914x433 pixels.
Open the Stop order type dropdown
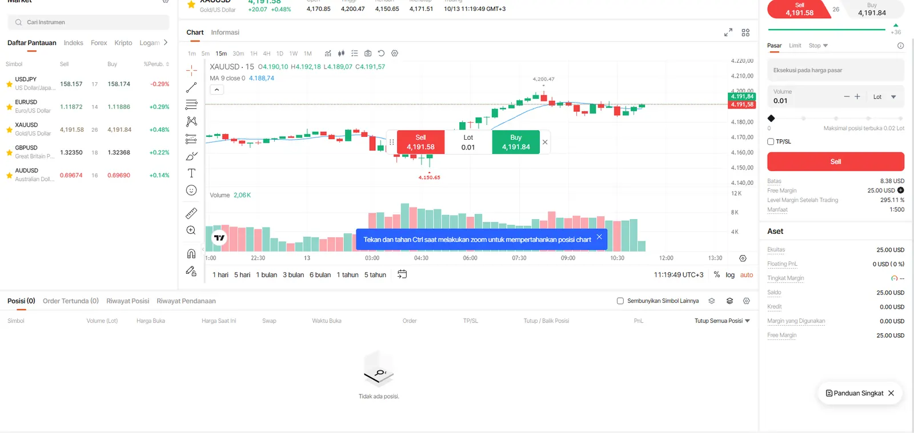pyautogui.click(x=819, y=46)
